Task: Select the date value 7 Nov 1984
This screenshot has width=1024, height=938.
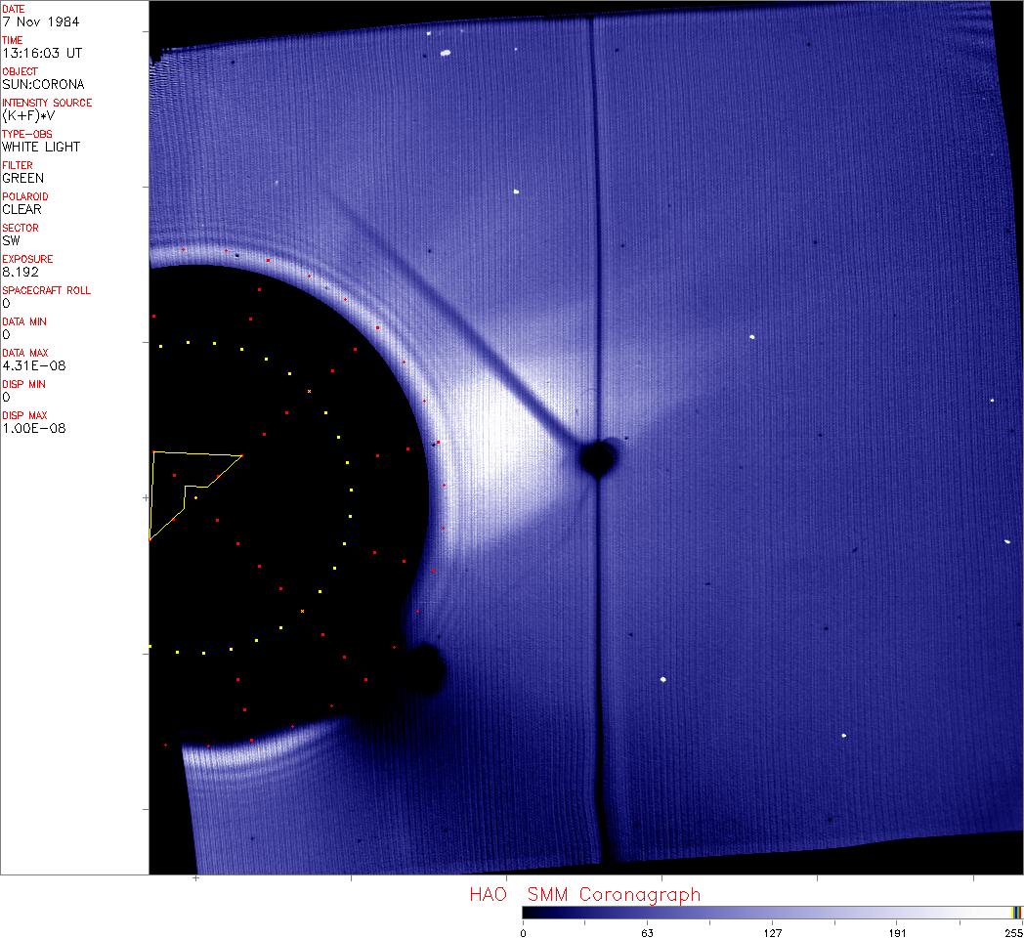Action: (42, 21)
